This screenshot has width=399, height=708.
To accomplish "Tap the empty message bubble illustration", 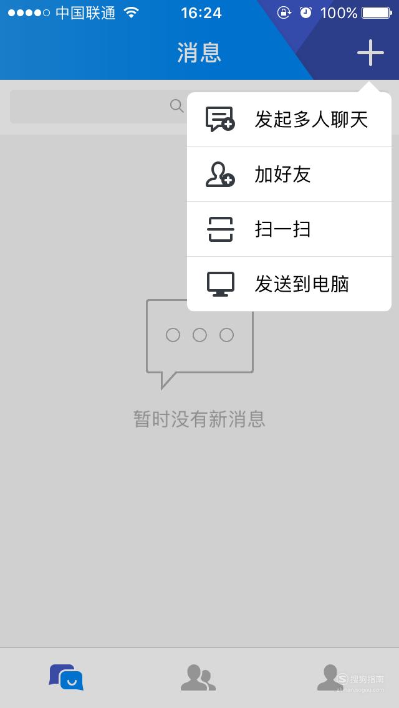I will (x=199, y=344).
